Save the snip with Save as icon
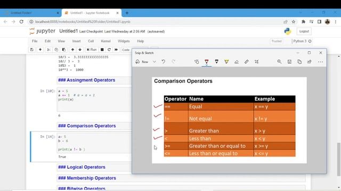This screenshot has width=341, height=191. 289,62
